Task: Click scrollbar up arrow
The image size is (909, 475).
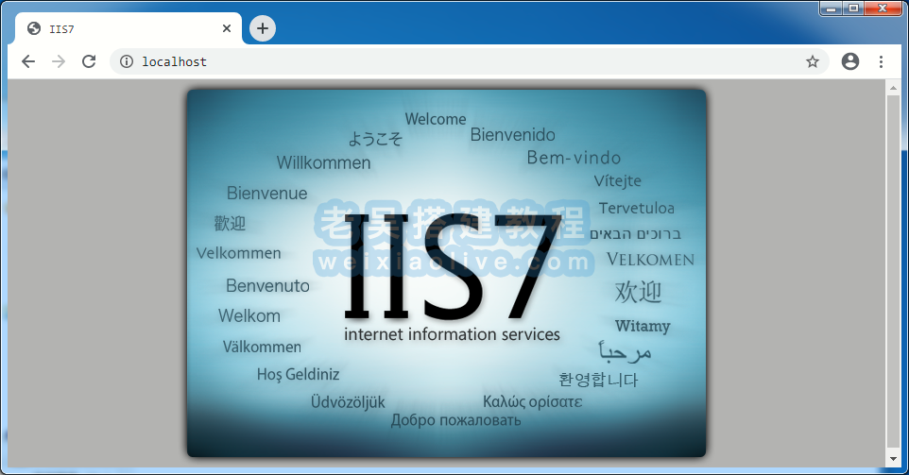Action: (x=893, y=88)
